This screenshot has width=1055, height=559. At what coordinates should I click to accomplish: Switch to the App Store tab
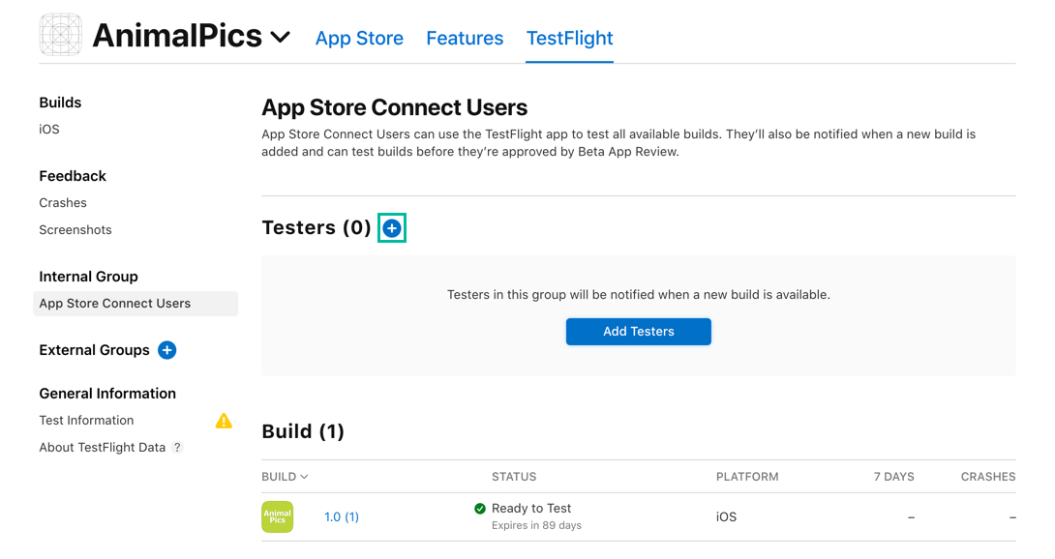(x=359, y=39)
